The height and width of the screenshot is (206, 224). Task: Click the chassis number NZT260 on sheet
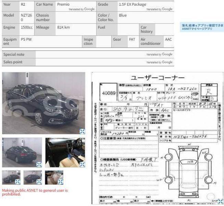point(190,137)
